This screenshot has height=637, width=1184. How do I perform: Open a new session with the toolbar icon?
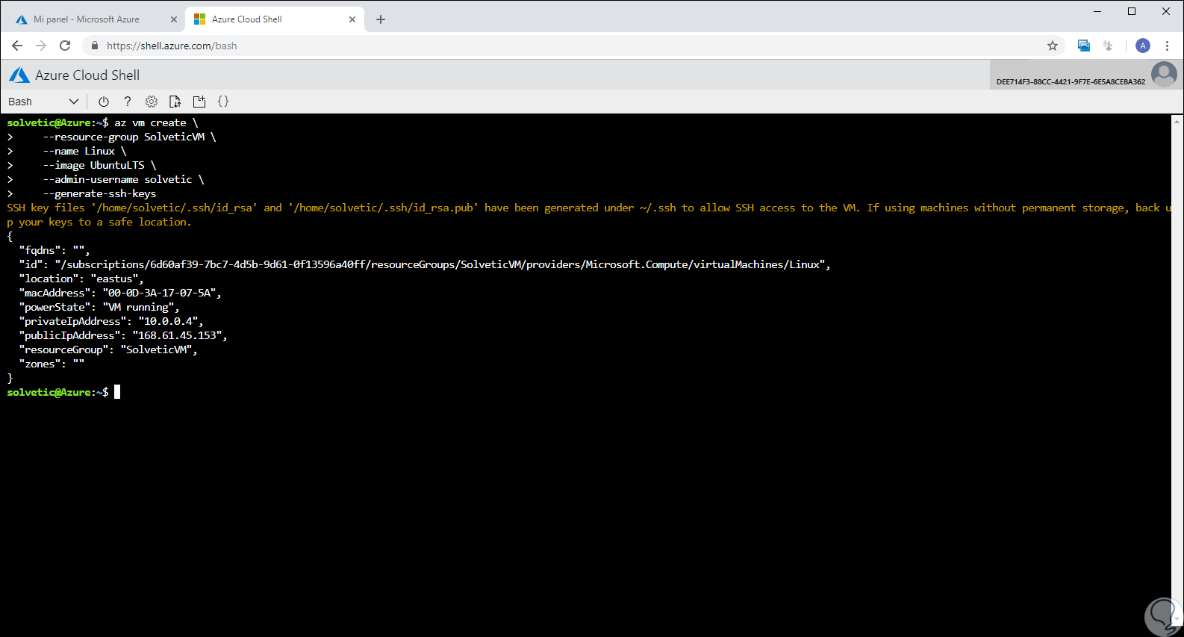pyautogui.click(x=199, y=102)
